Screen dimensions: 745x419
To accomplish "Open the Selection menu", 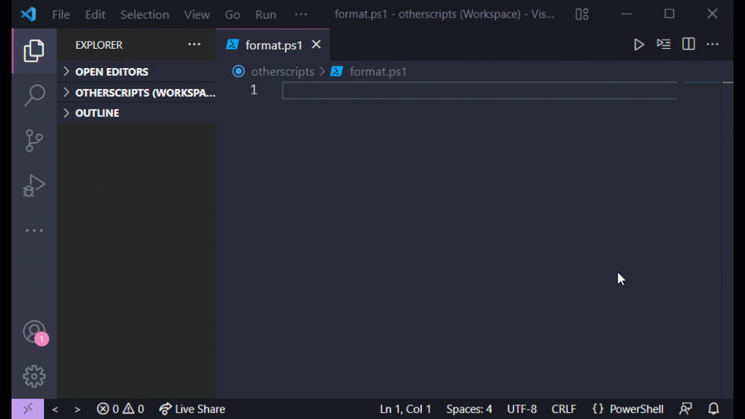I will (145, 15).
